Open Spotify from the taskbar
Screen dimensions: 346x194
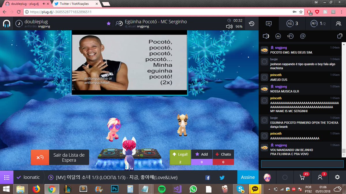[x=162, y=189]
